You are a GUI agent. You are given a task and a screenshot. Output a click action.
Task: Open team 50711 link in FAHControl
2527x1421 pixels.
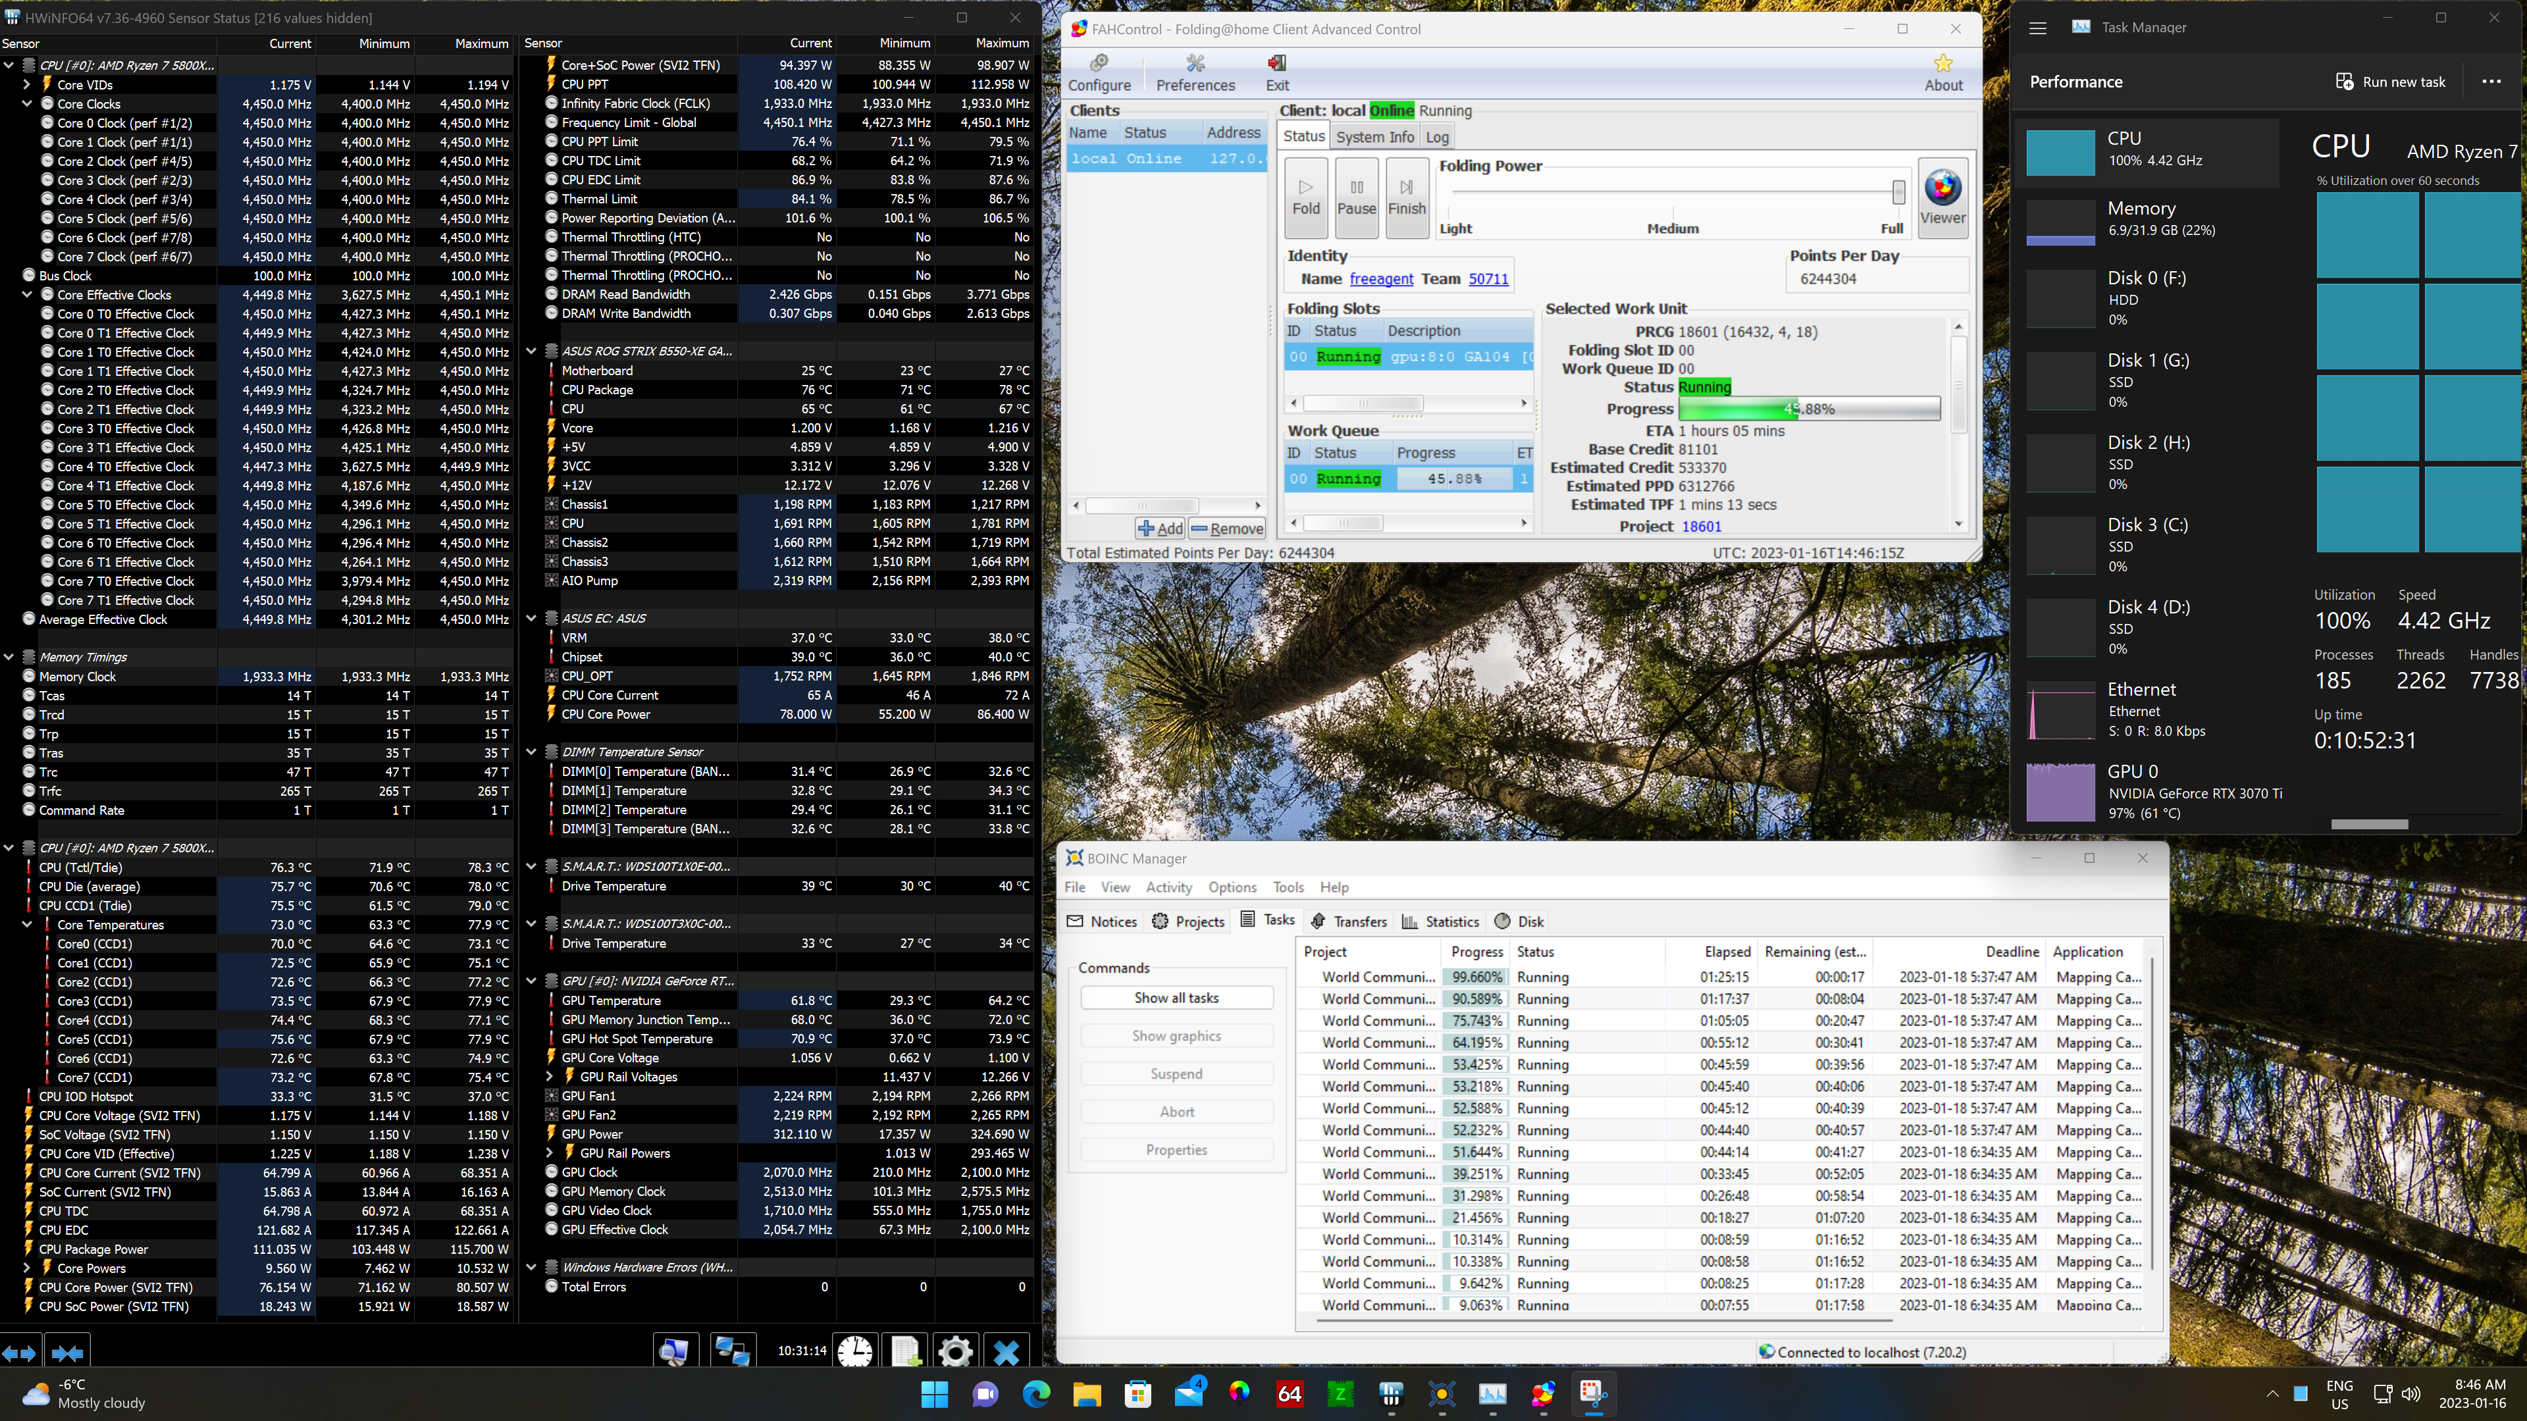coord(1488,278)
